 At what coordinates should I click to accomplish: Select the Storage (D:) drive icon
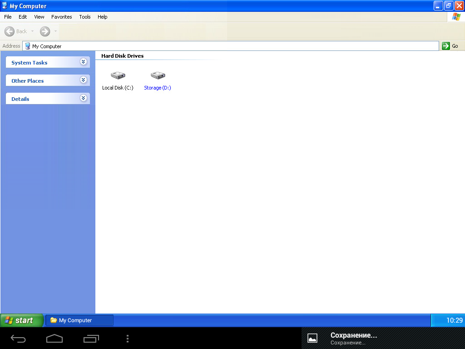point(158,75)
